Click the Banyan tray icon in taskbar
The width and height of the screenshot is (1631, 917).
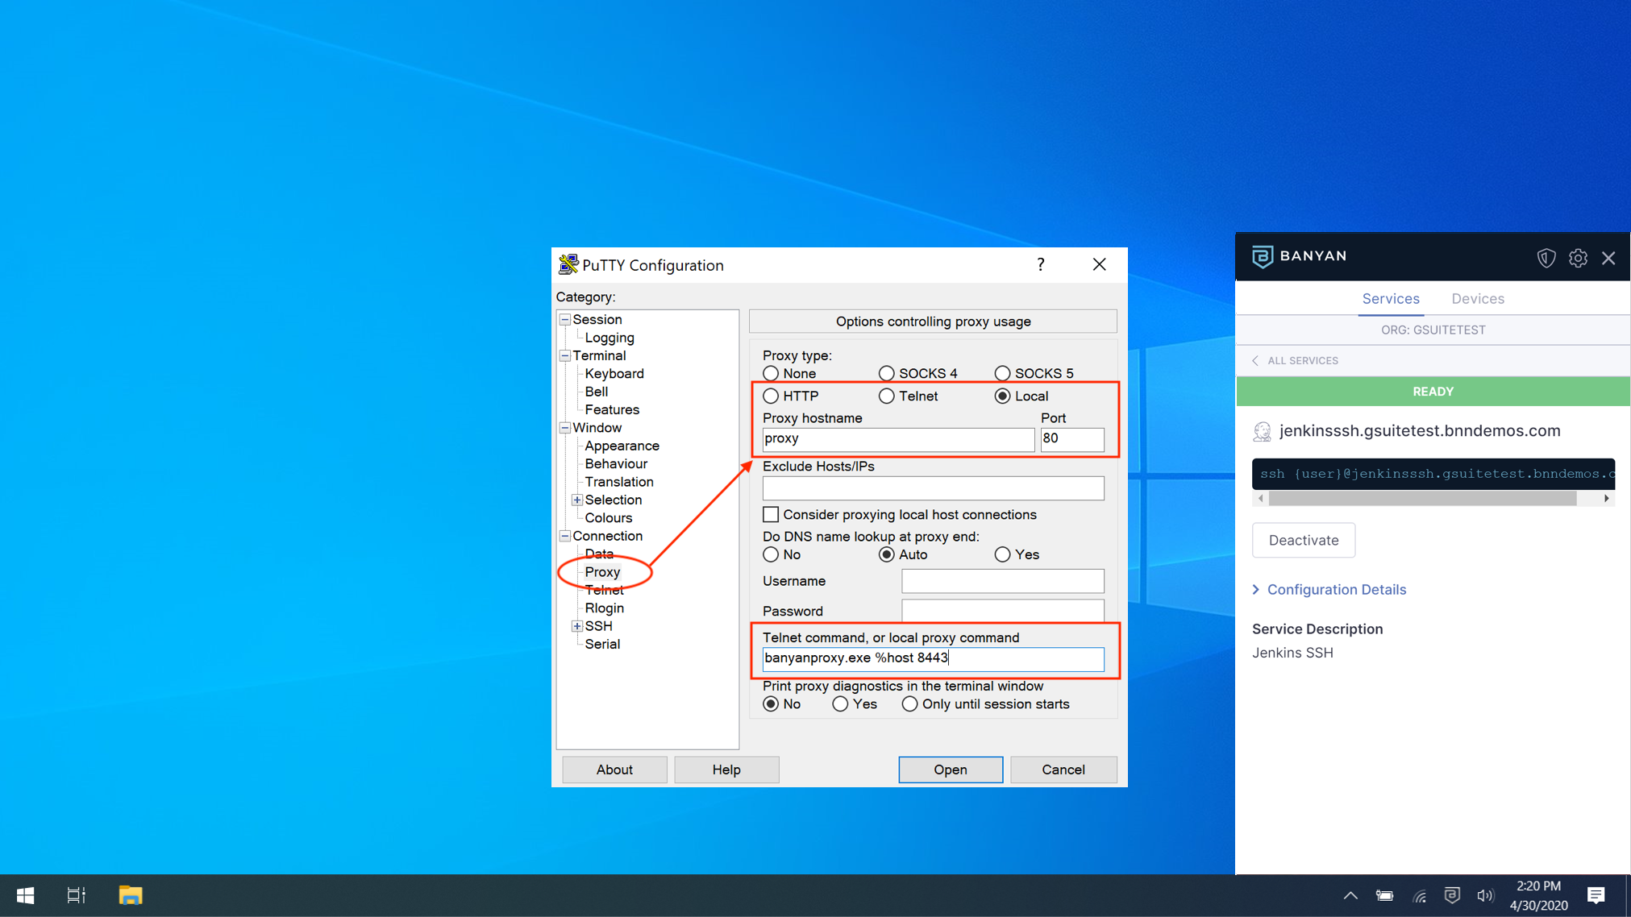(x=1452, y=895)
